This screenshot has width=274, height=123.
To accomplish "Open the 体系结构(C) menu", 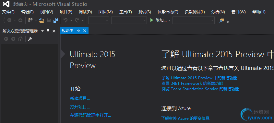I will point(168,12).
